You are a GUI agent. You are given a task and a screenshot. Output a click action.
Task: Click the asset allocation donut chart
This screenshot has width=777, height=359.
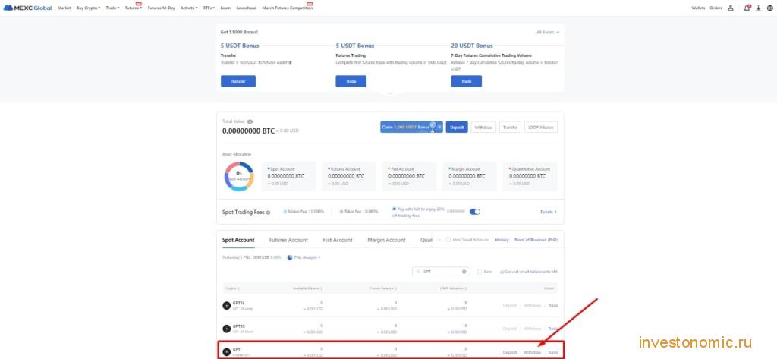[239, 177]
